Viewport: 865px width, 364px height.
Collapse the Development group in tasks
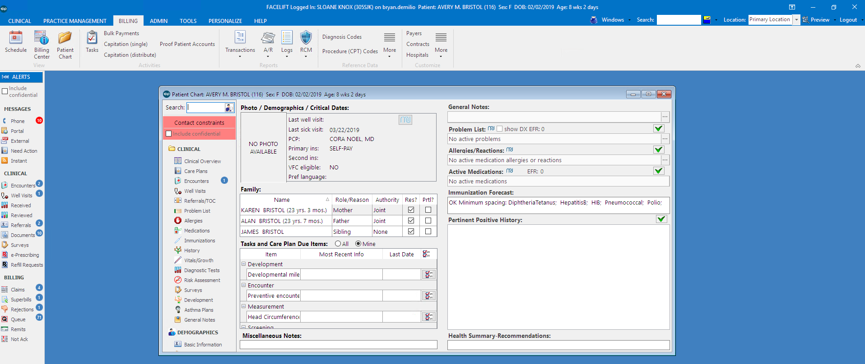244,264
